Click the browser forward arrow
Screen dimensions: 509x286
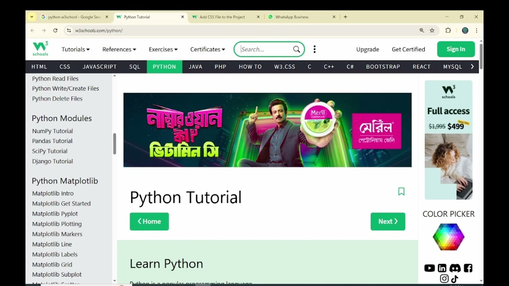44,31
